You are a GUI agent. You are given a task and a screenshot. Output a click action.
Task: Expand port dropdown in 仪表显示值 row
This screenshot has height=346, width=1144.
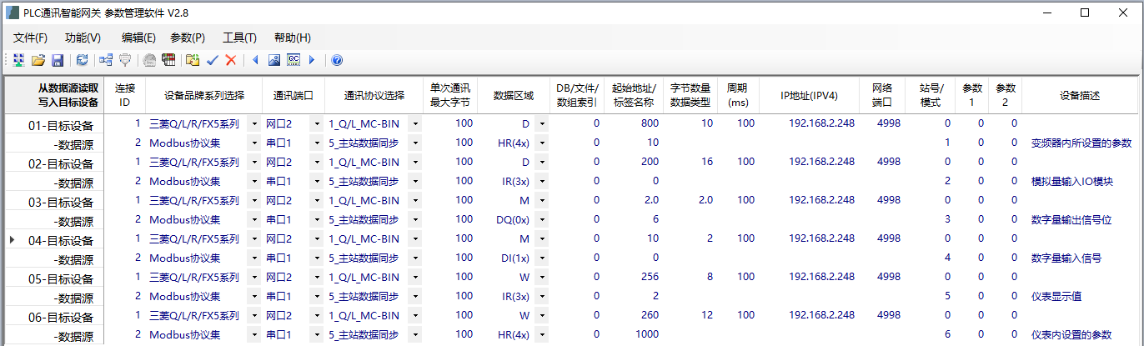coord(316,296)
